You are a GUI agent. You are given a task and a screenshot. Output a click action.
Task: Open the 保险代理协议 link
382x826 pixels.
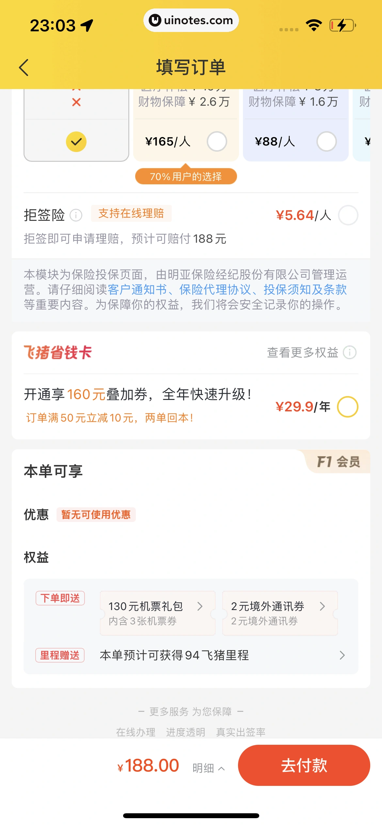pos(215,289)
